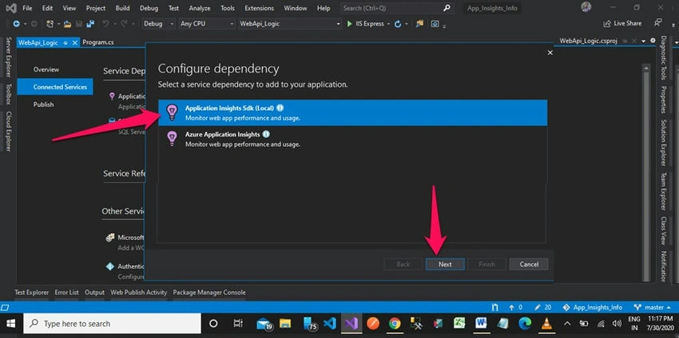Click the Navigate Backward toolbar icon

point(17,24)
